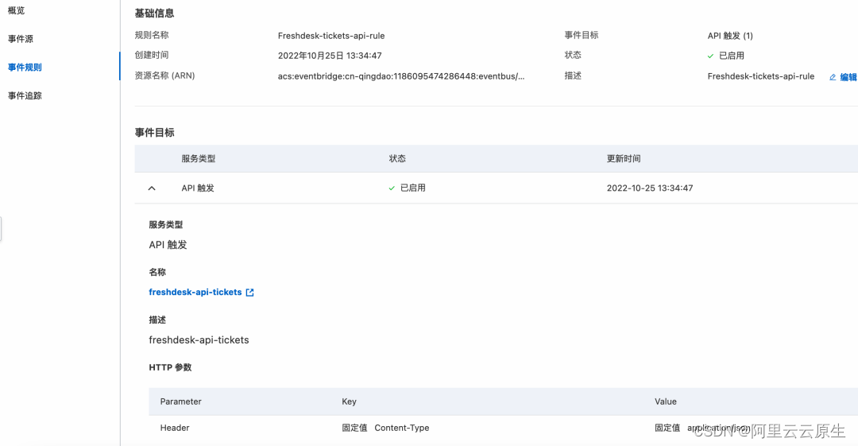
Task: Click the edit pencil icon next to 编辑
Action: pos(833,77)
